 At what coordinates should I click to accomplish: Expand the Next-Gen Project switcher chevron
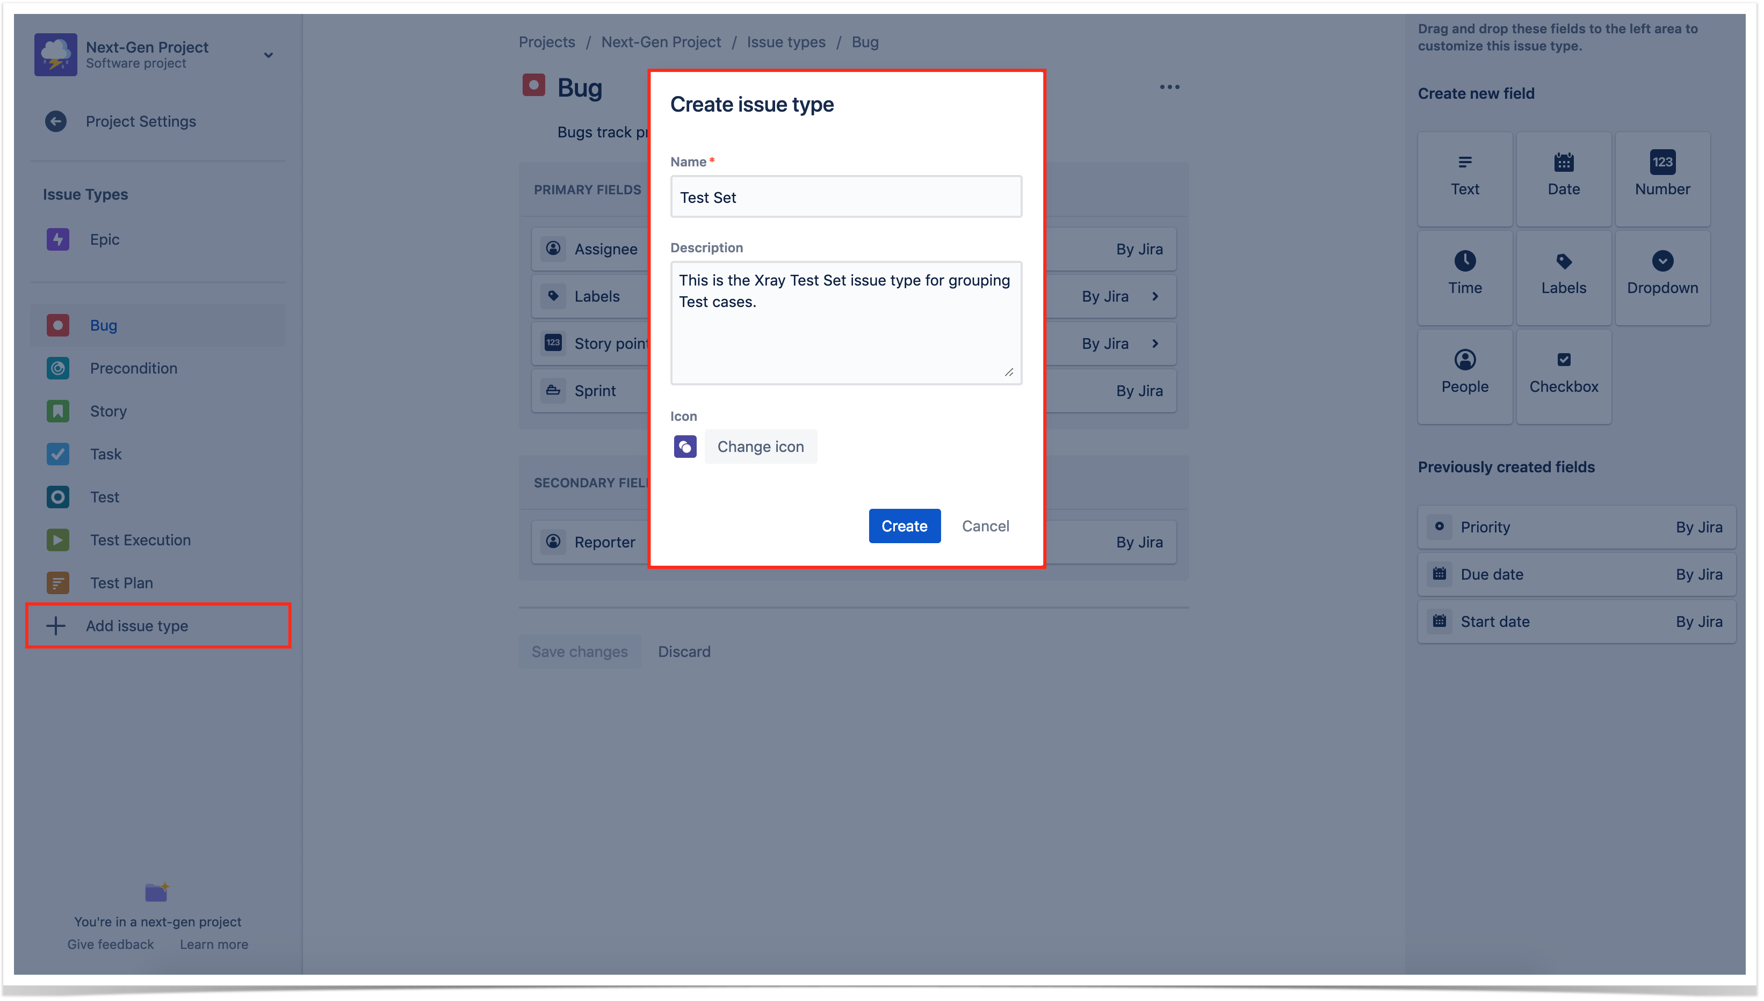click(x=269, y=55)
